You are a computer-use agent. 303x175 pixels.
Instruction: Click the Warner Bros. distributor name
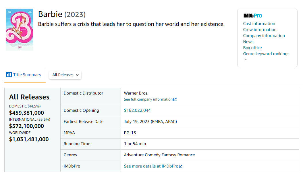click(136, 93)
